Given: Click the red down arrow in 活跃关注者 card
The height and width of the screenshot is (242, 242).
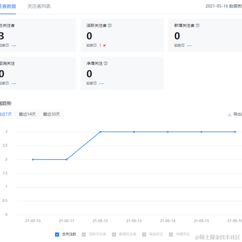Looking at the screenshot, I should (105, 45).
